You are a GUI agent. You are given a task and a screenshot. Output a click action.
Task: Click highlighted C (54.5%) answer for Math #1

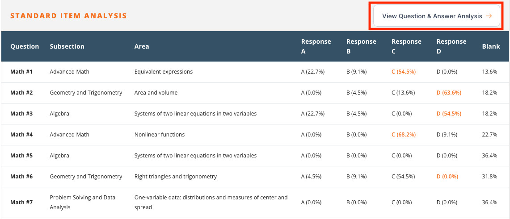pos(404,72)
